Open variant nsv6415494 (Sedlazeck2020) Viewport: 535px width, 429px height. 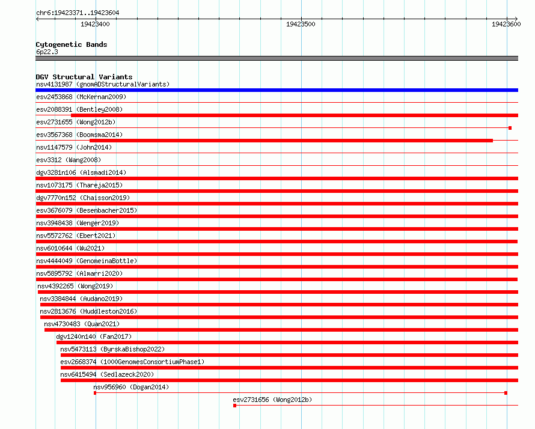pos(107,374)
